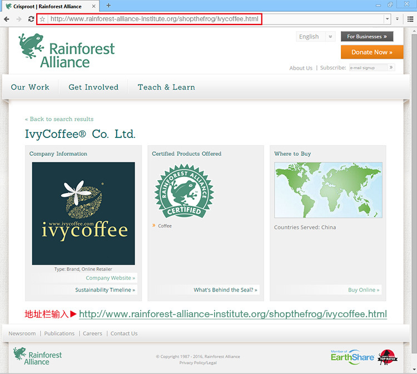
Task: Reload the page with the refresh icon
Action: tap(31, 19)
